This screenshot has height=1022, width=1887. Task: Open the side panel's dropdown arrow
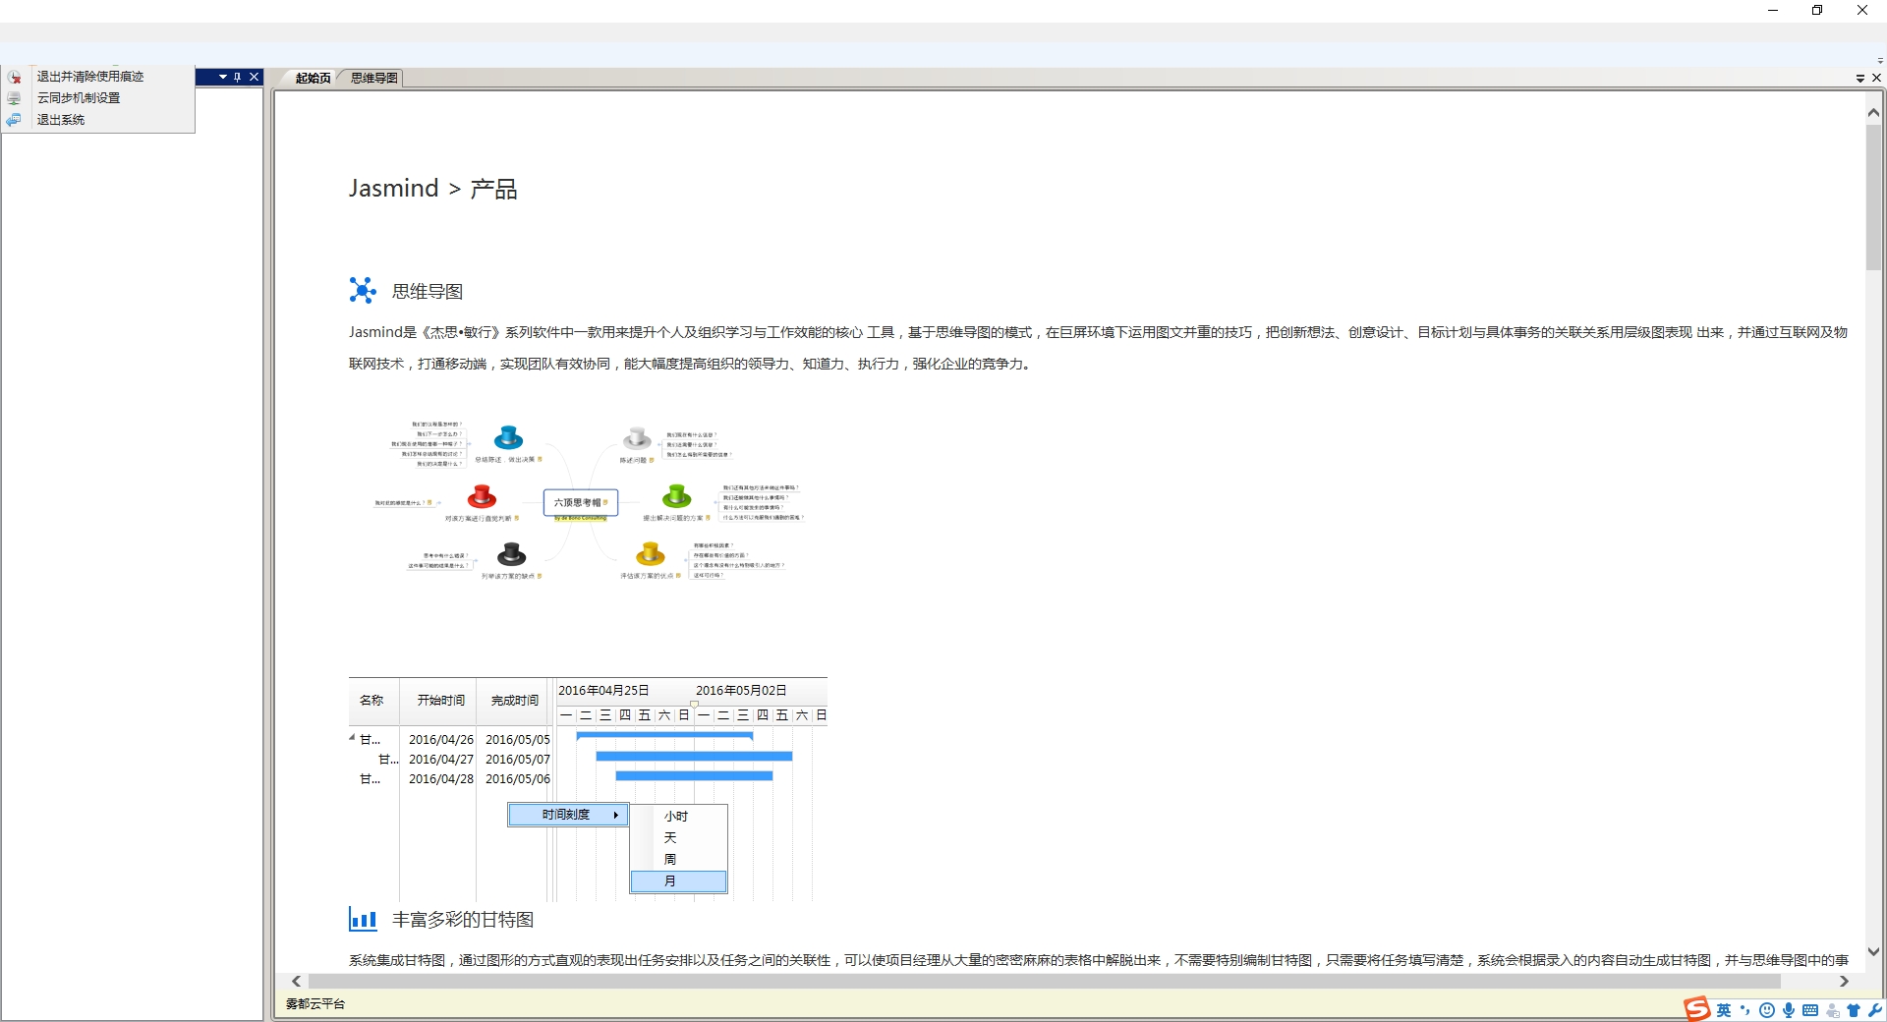pyautogui.click(x=223, y=77)
